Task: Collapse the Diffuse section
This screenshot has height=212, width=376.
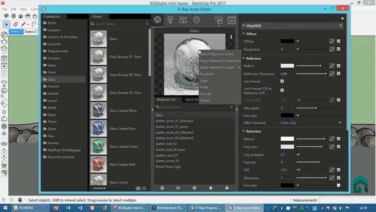Action: coord(244,34)
